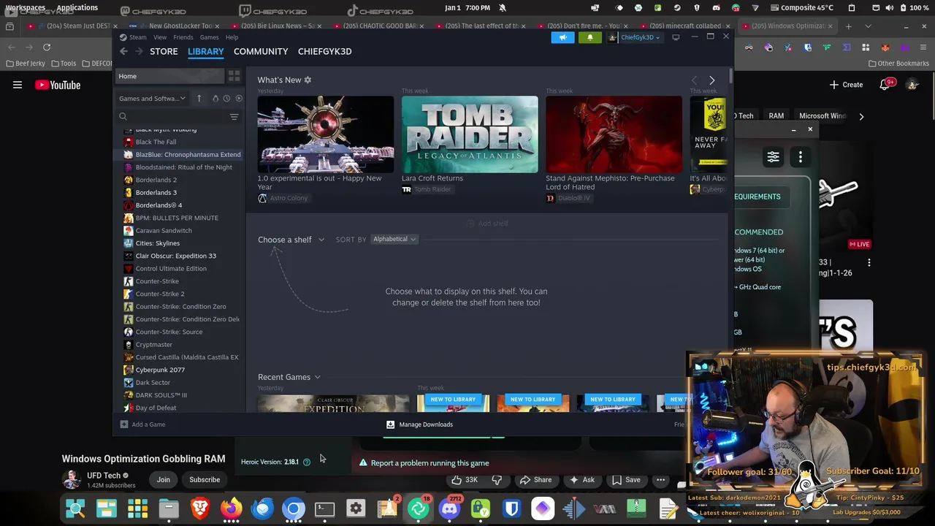This screenshot has height=526, width=935.
Task: Open the Games menu in Steam
Action: point(210,37)
